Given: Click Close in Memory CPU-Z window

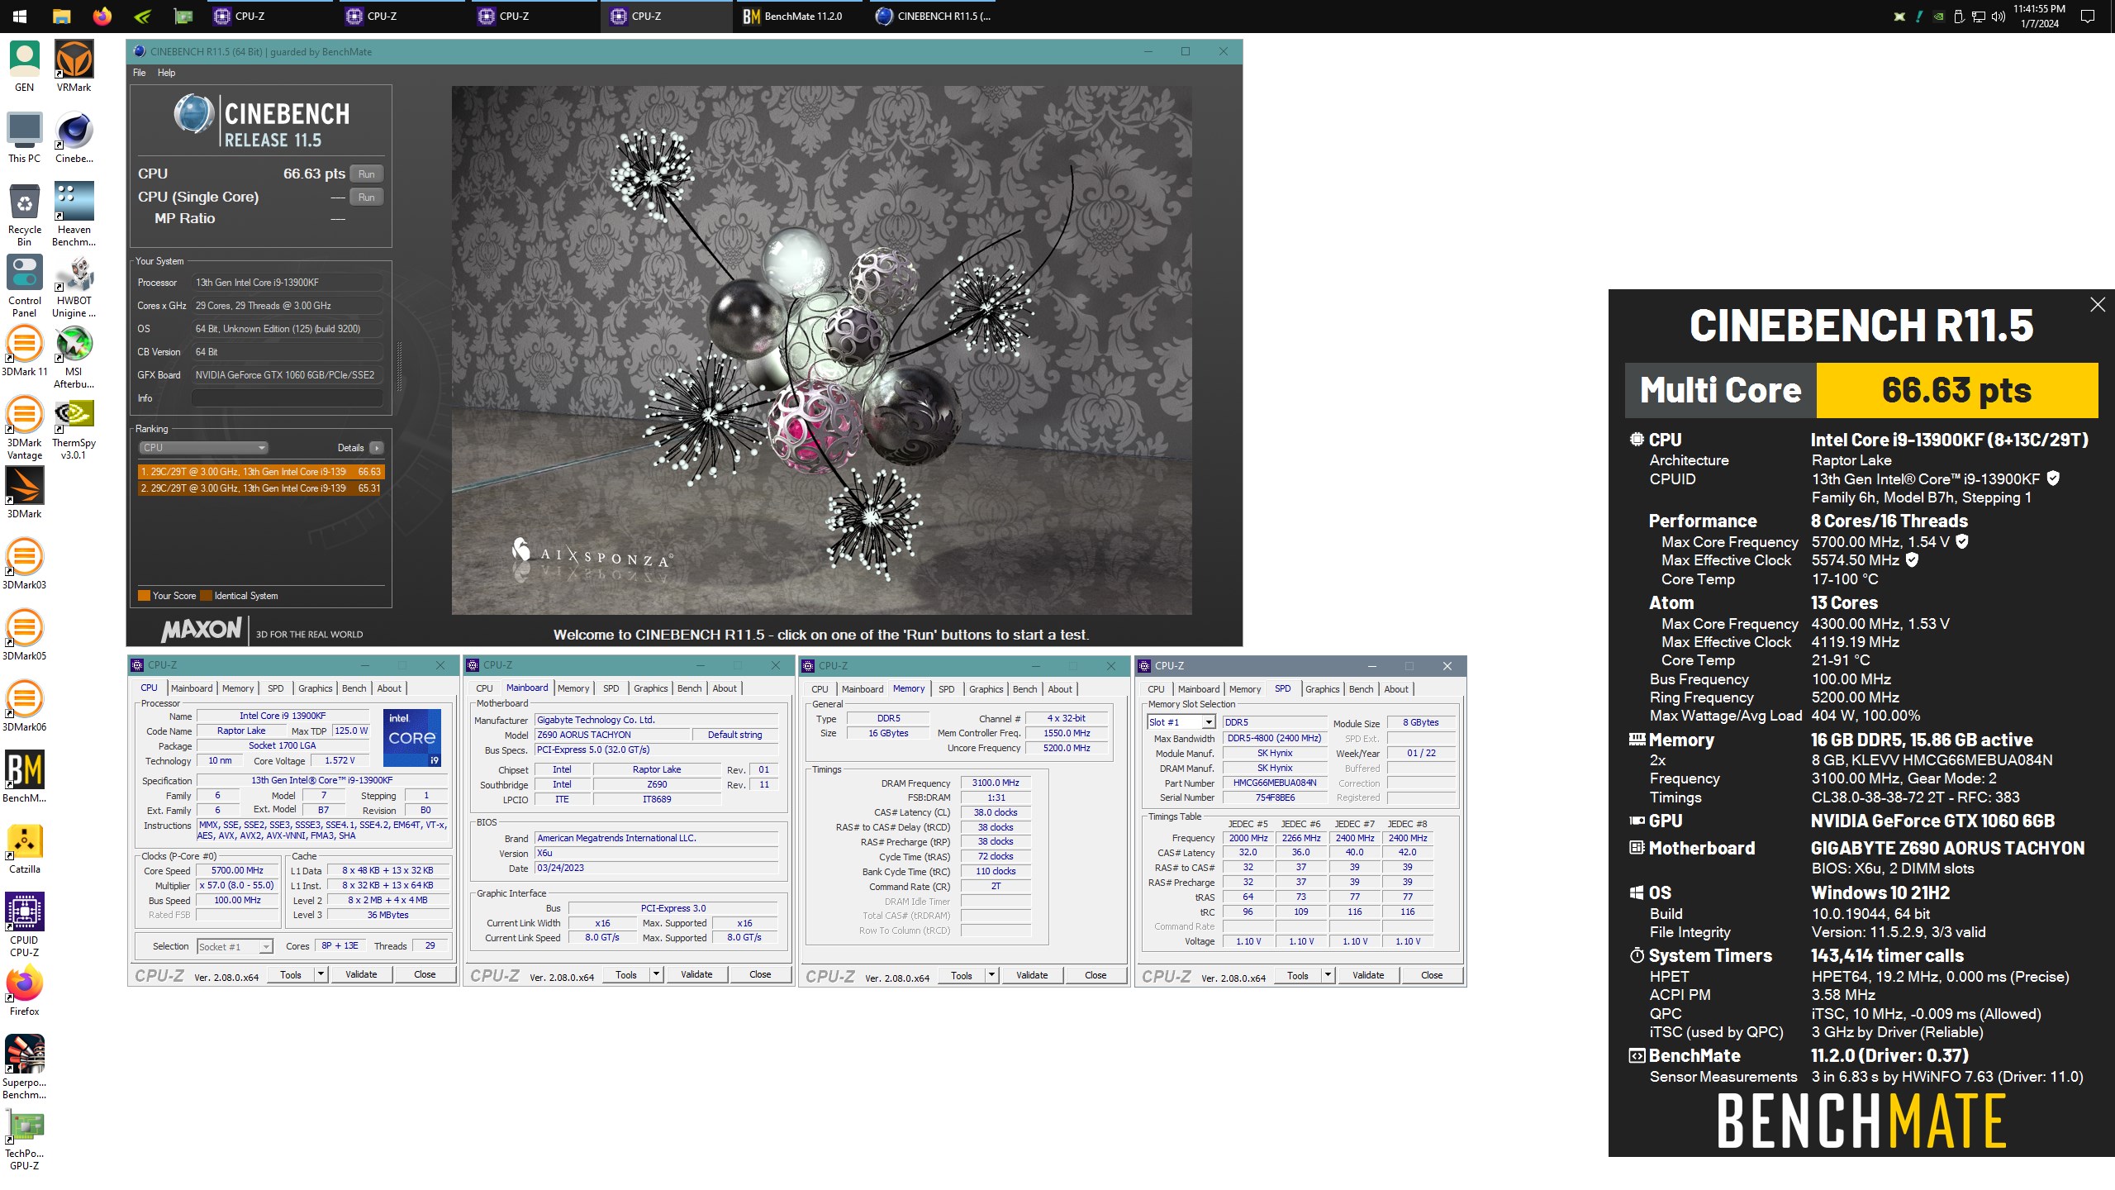Looking at the screenshot, I should (1096, 976).
